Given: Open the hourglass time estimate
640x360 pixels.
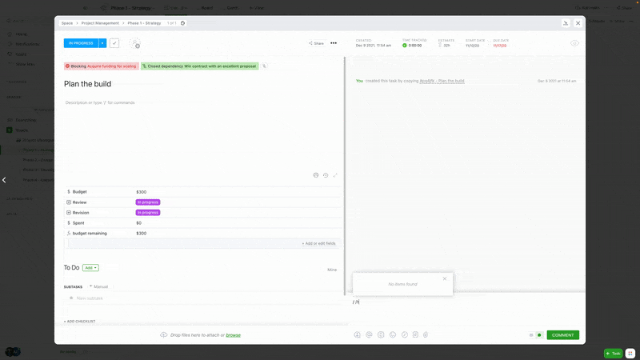Looking at the screenshot, I should [440, 46].
